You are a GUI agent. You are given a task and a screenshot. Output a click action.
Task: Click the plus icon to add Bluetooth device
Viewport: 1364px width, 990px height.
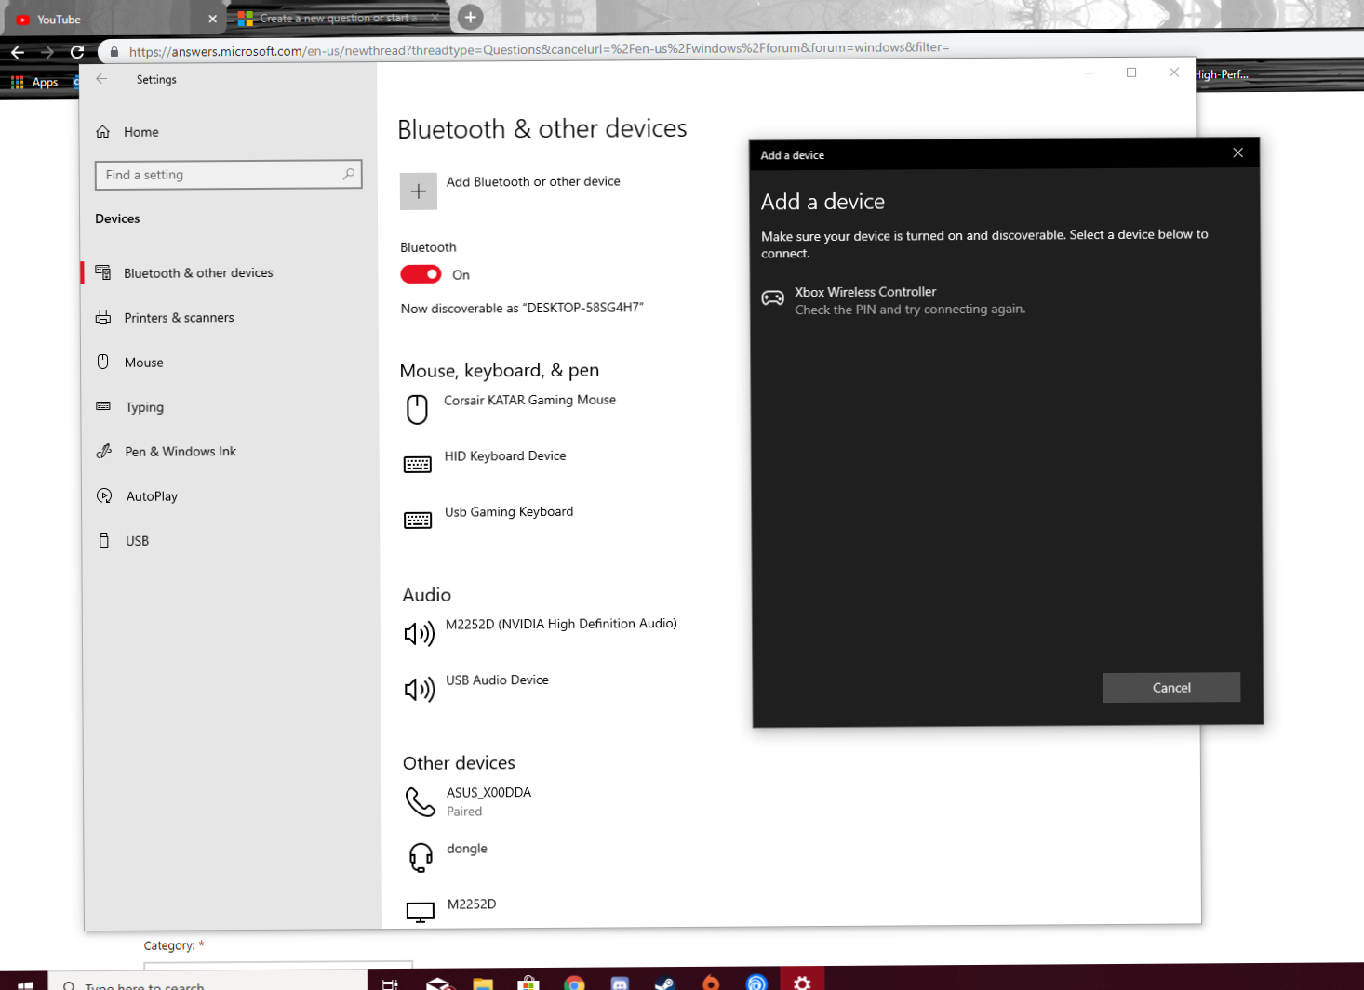tap(419, 191)
